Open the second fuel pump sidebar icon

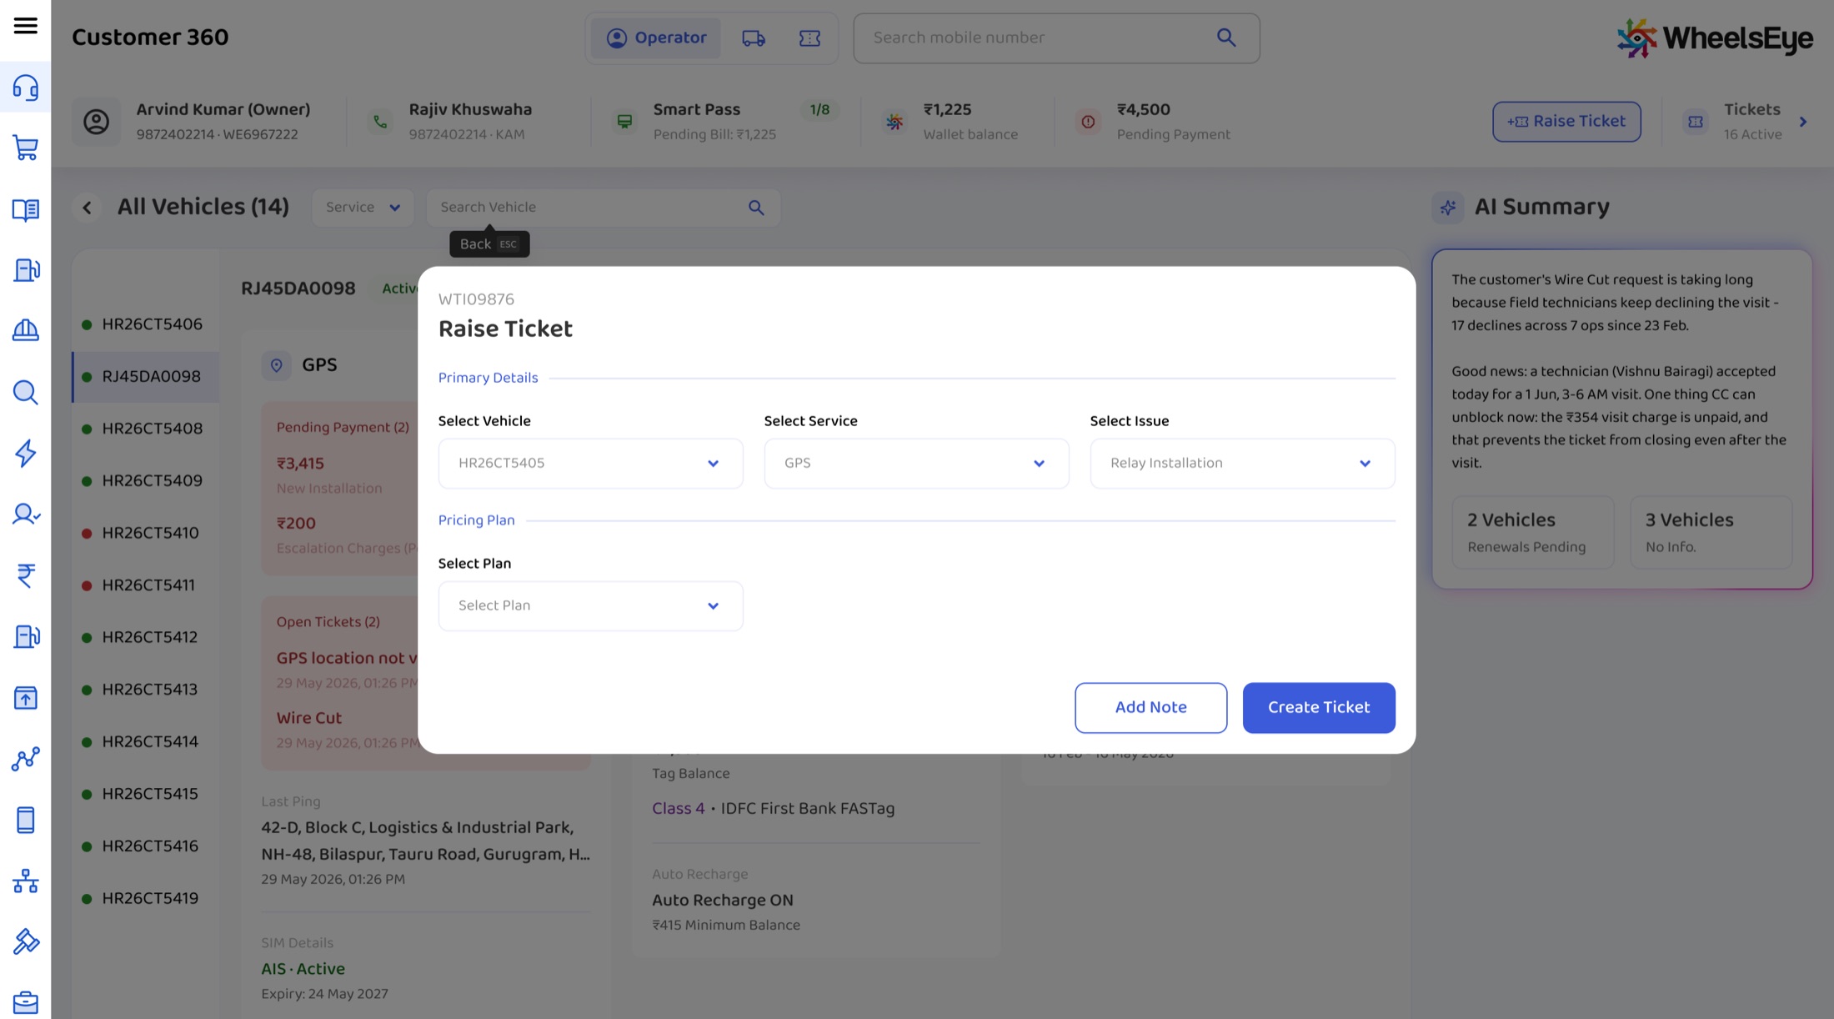click(x=25, y=636)
